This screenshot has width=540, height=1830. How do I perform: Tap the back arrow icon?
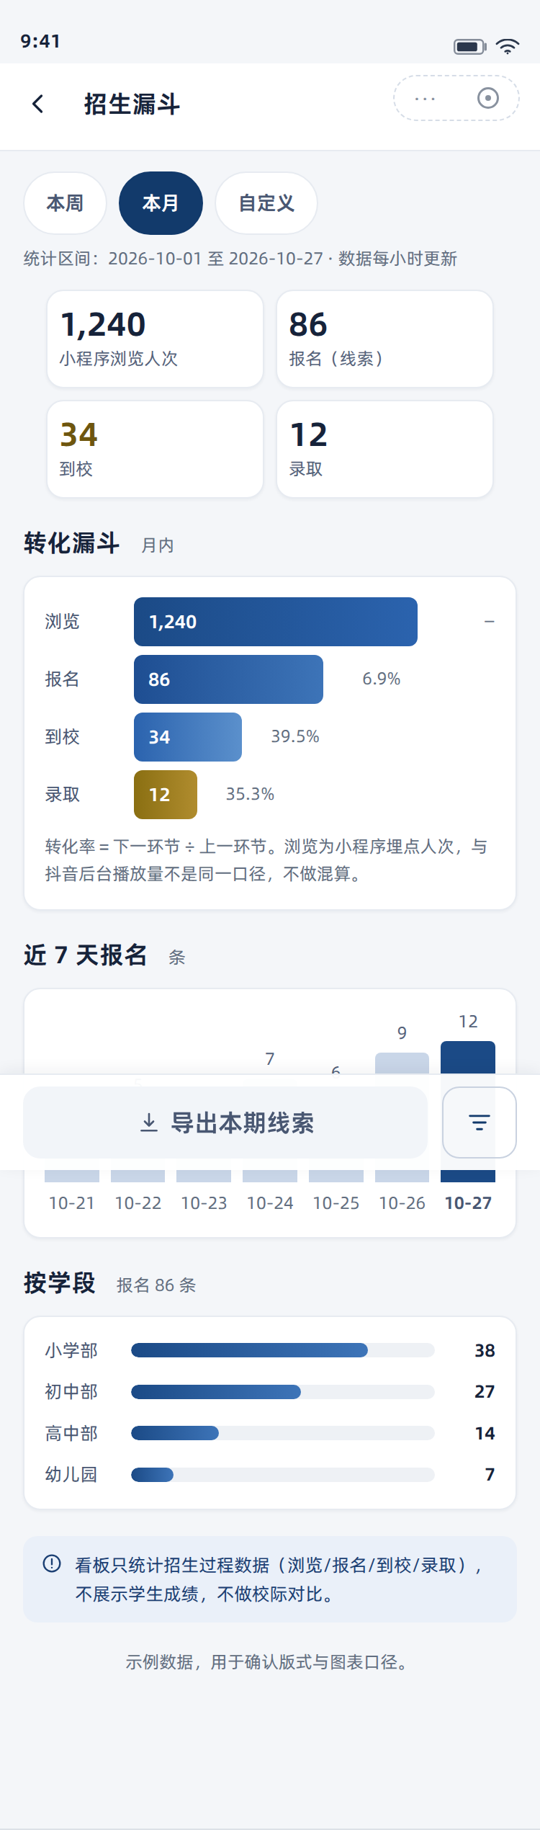[38, 104]
